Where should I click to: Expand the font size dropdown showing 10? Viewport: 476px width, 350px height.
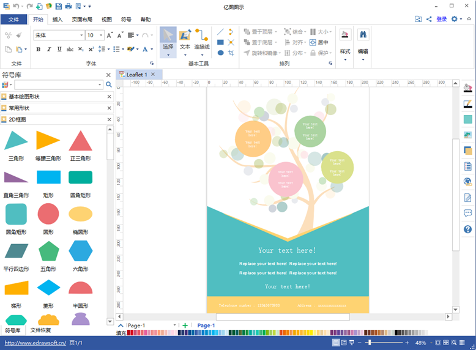pyautogui.click(x=100, y=35)
